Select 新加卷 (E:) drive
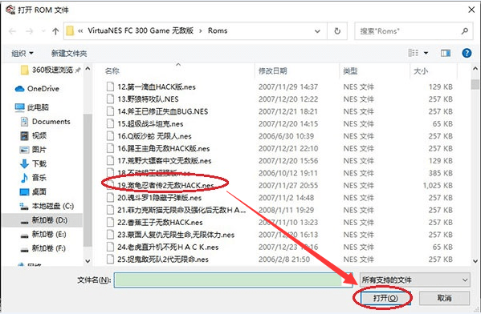The width and height of the screenshot is (481, 314). click(43, 235)
